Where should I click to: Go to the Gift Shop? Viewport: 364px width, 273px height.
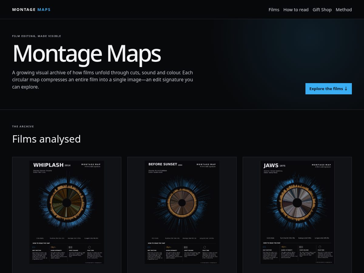322,10
